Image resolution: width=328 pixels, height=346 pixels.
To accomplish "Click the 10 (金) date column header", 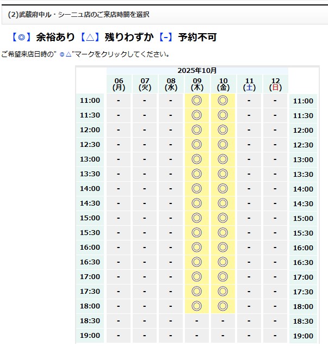I will click(x=223, y=84).
